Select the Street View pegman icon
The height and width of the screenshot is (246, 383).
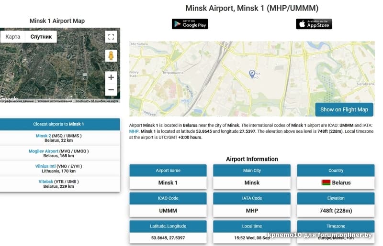[x=111, y=56]
